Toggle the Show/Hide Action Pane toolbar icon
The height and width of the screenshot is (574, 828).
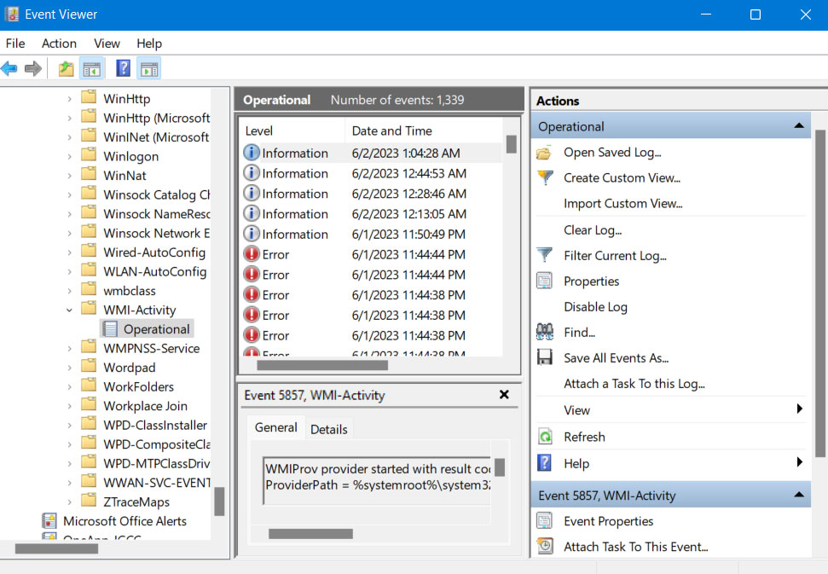point(149,68)
